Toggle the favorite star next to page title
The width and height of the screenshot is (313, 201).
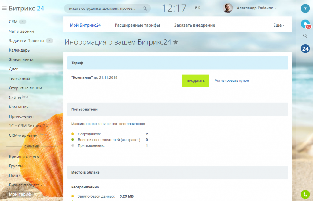(x=175, y=42)
